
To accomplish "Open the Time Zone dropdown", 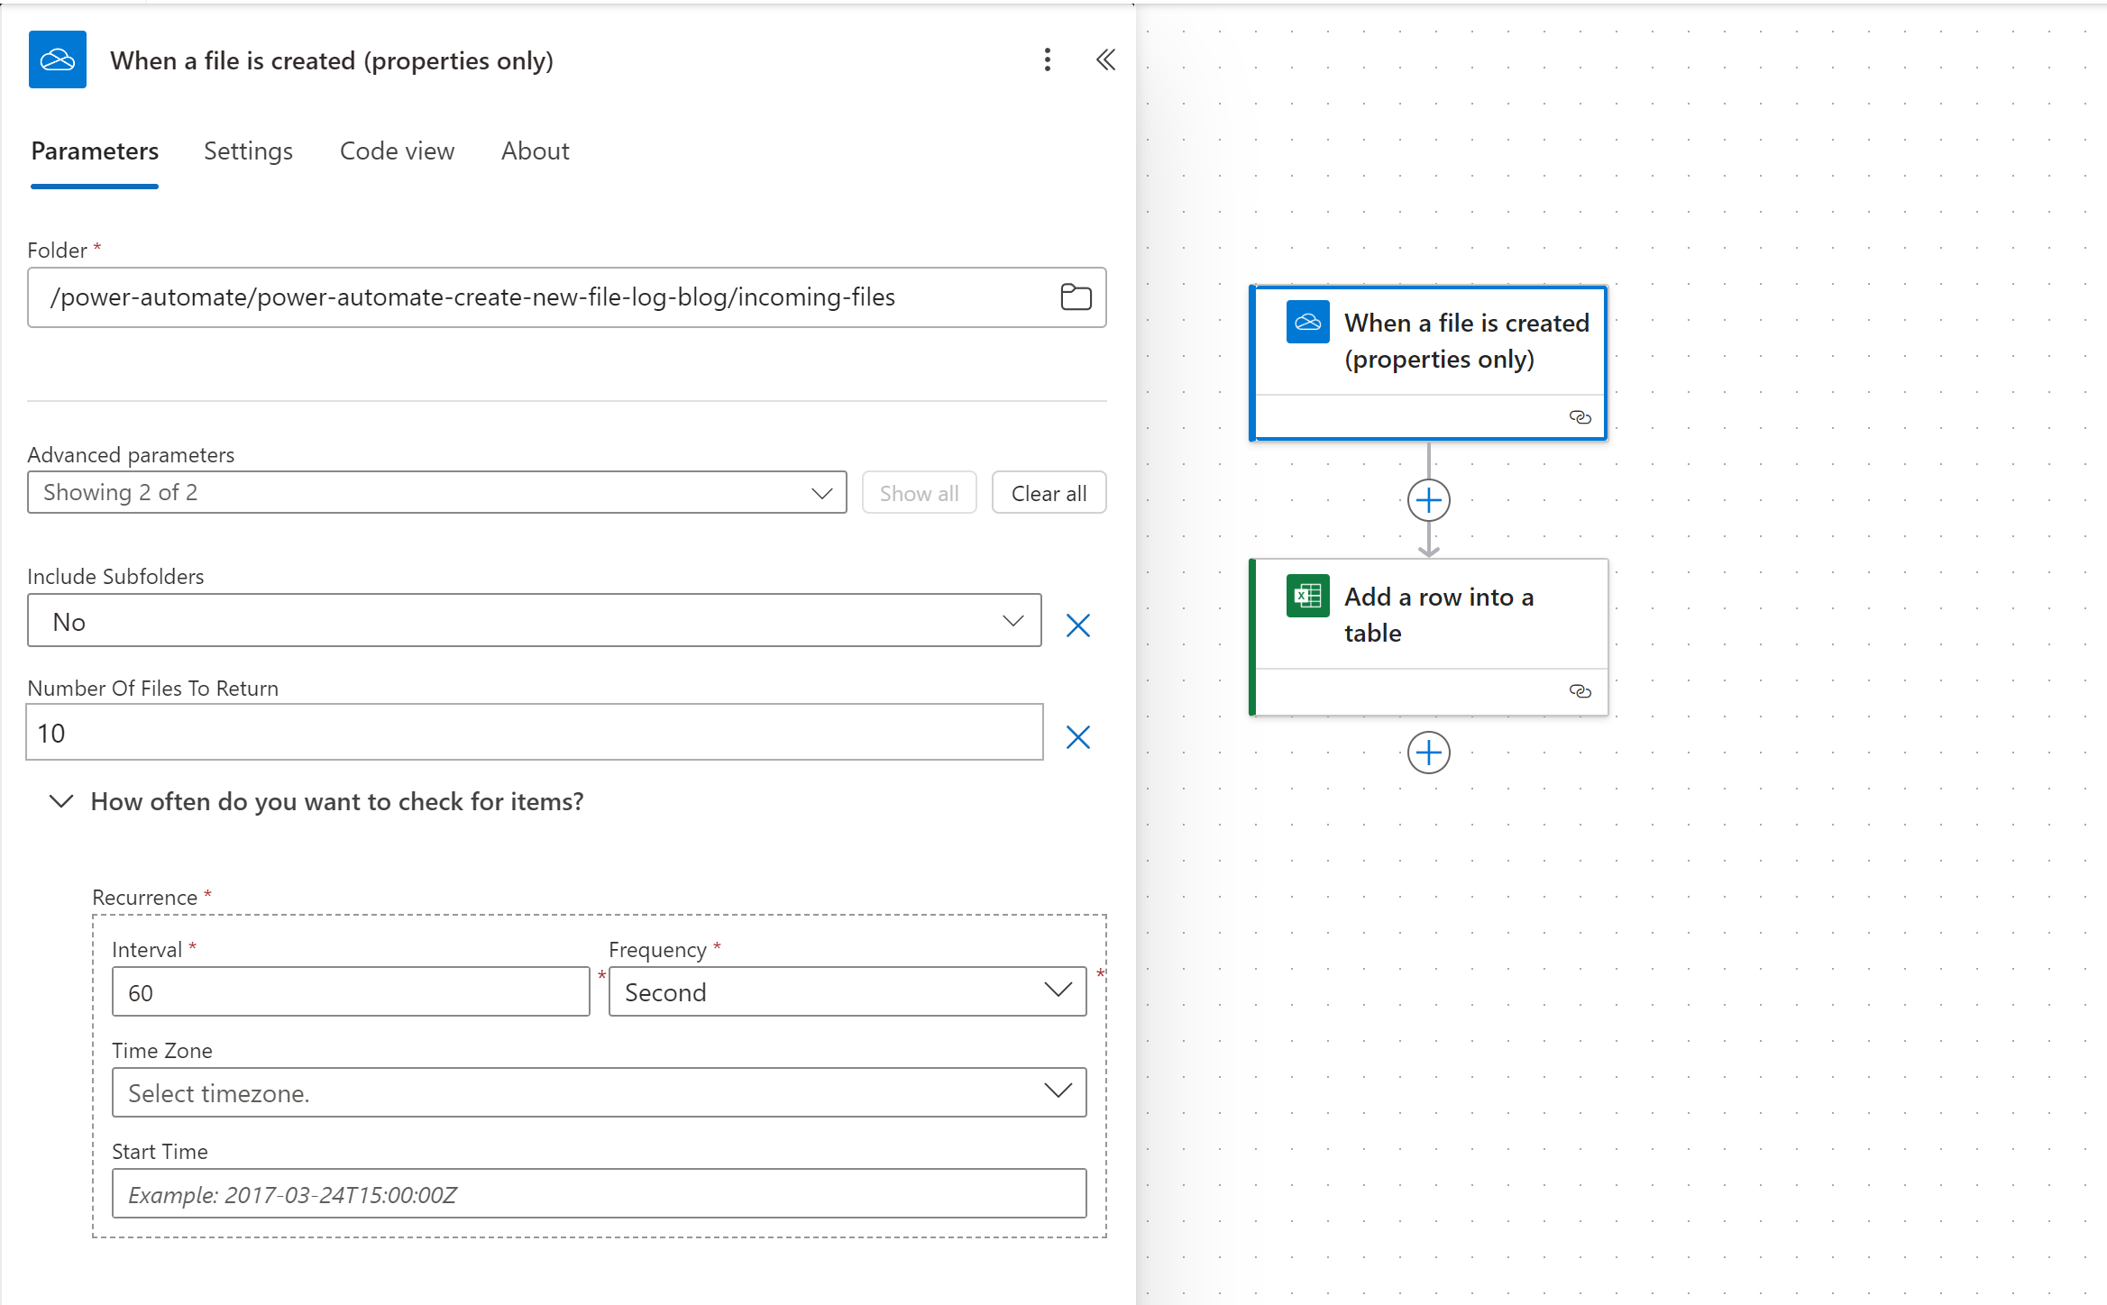I will pyautogui.click(x=599, y=1092).
